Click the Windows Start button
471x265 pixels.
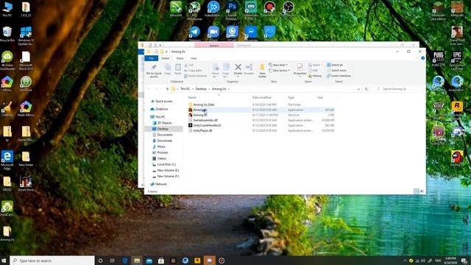[4, 261]
